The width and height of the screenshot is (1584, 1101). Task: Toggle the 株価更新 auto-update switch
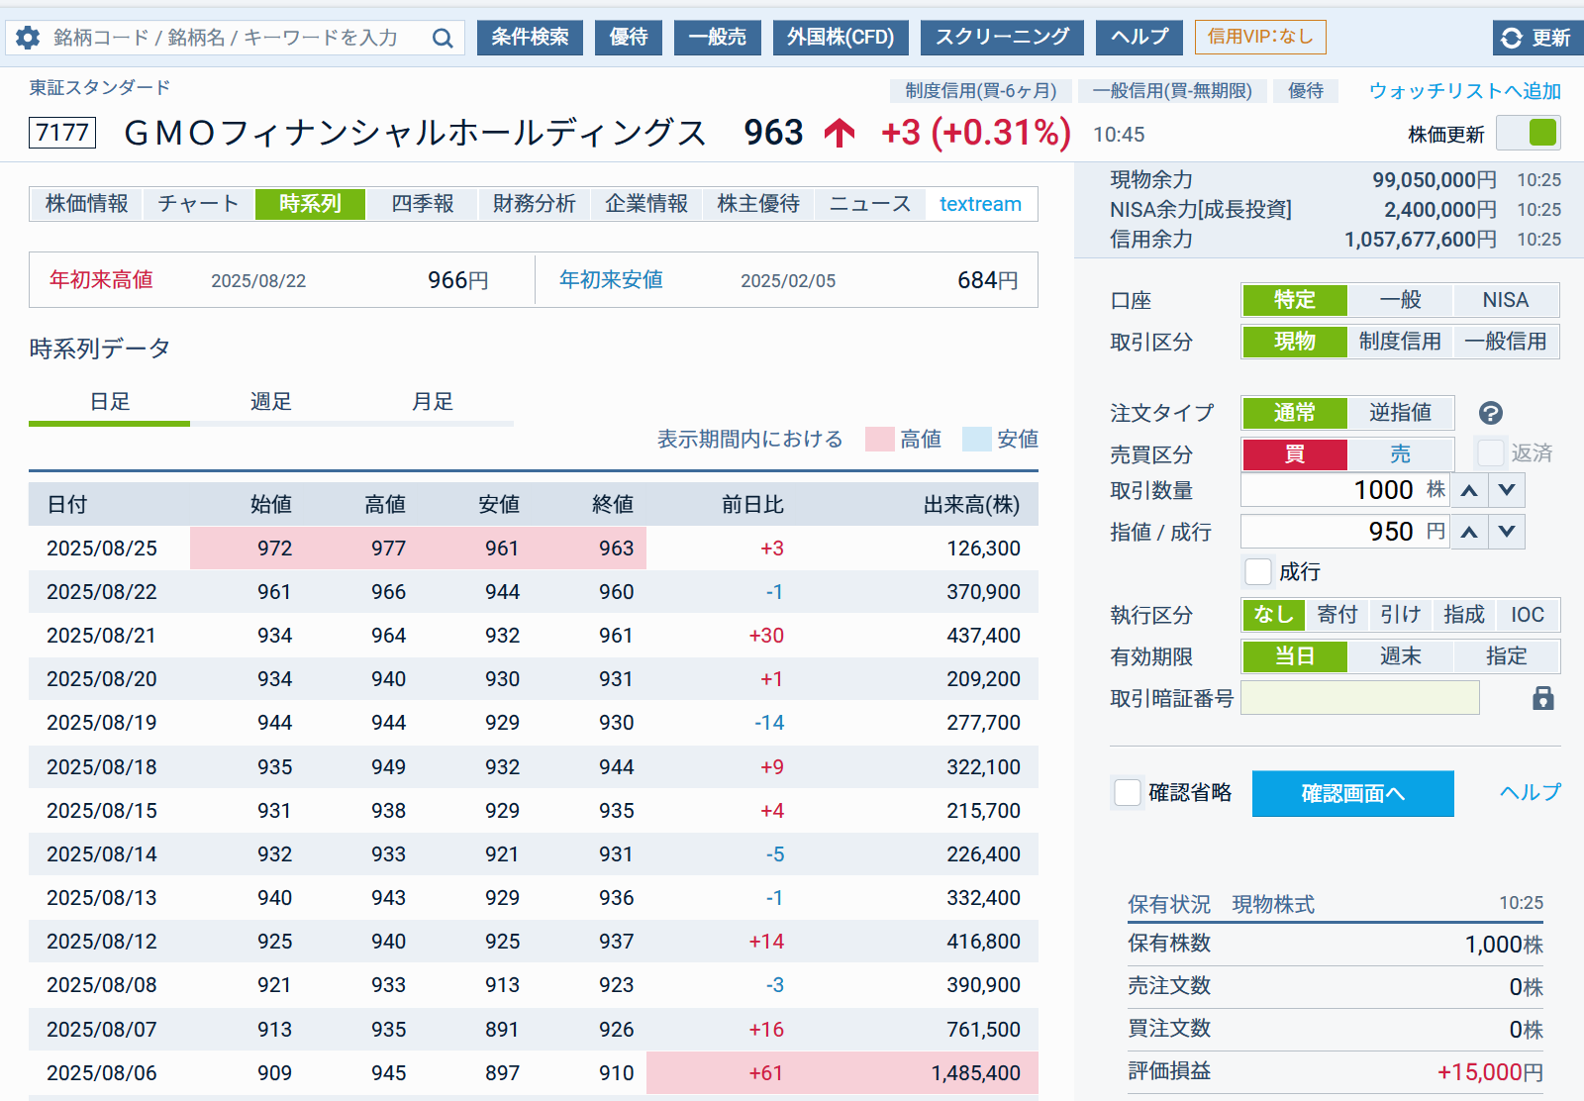pos(1529,133)
